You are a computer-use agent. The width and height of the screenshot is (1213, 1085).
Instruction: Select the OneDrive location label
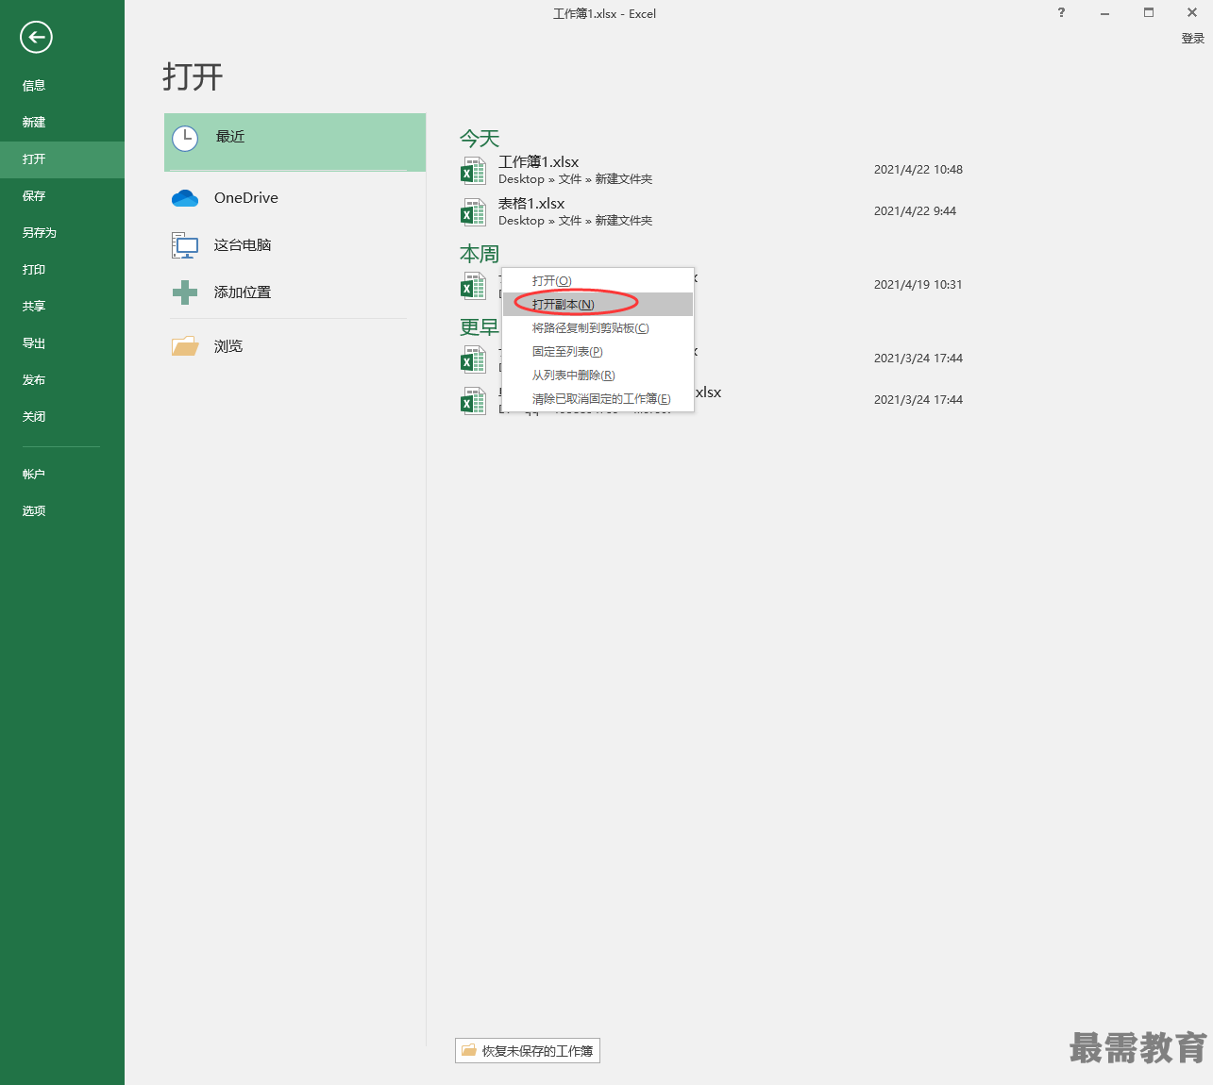(246, 198)
